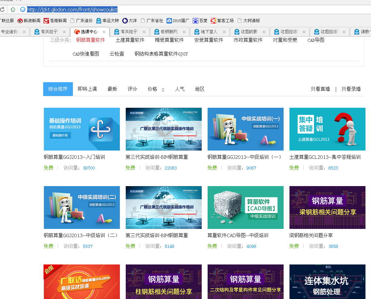371x299 pixels.
Task: Select the CAD导图 category
Action: click(316, 40)
